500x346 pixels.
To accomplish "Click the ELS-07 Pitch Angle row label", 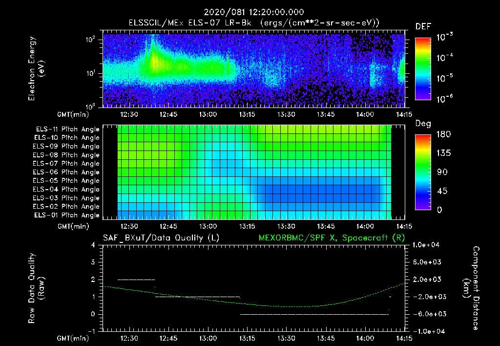I will pyautogui.click(x=66, y=163).
